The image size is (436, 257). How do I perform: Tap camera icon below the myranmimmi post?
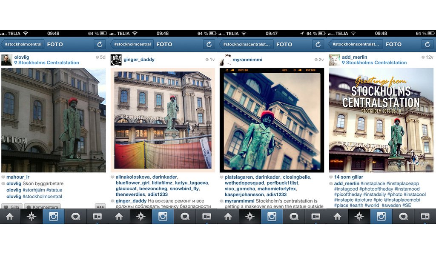[272, 217]
